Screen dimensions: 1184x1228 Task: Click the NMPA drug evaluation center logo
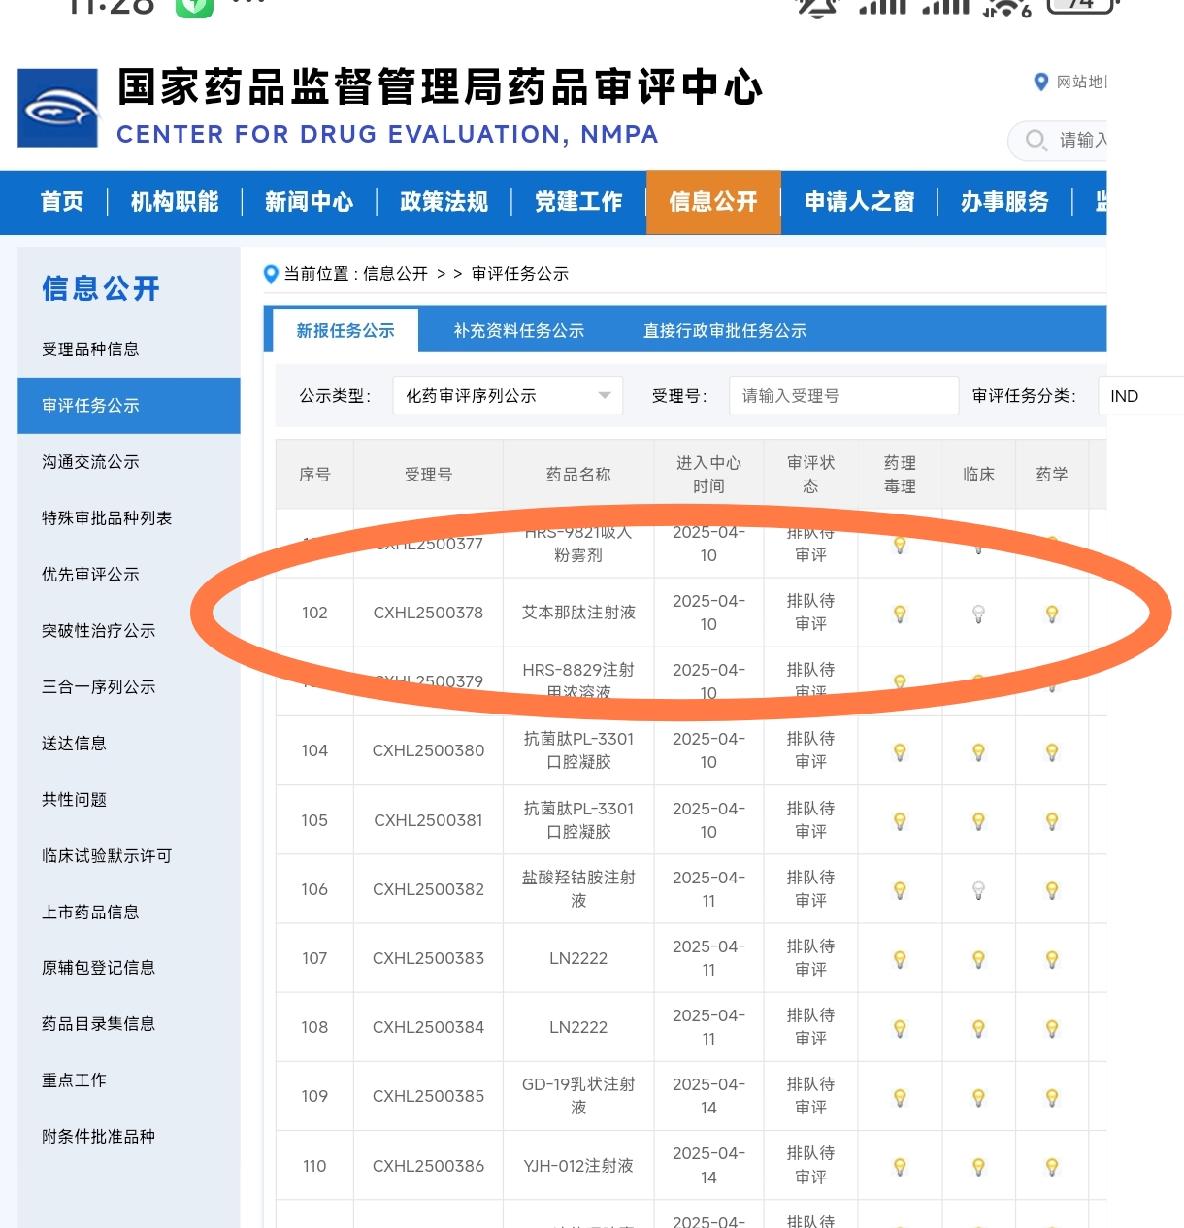58,108
